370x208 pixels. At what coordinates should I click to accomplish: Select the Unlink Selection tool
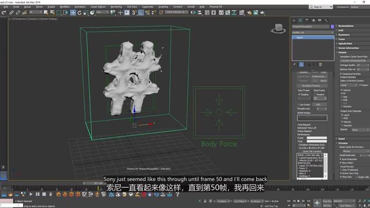pyautogui.click(x=18, y=13)
